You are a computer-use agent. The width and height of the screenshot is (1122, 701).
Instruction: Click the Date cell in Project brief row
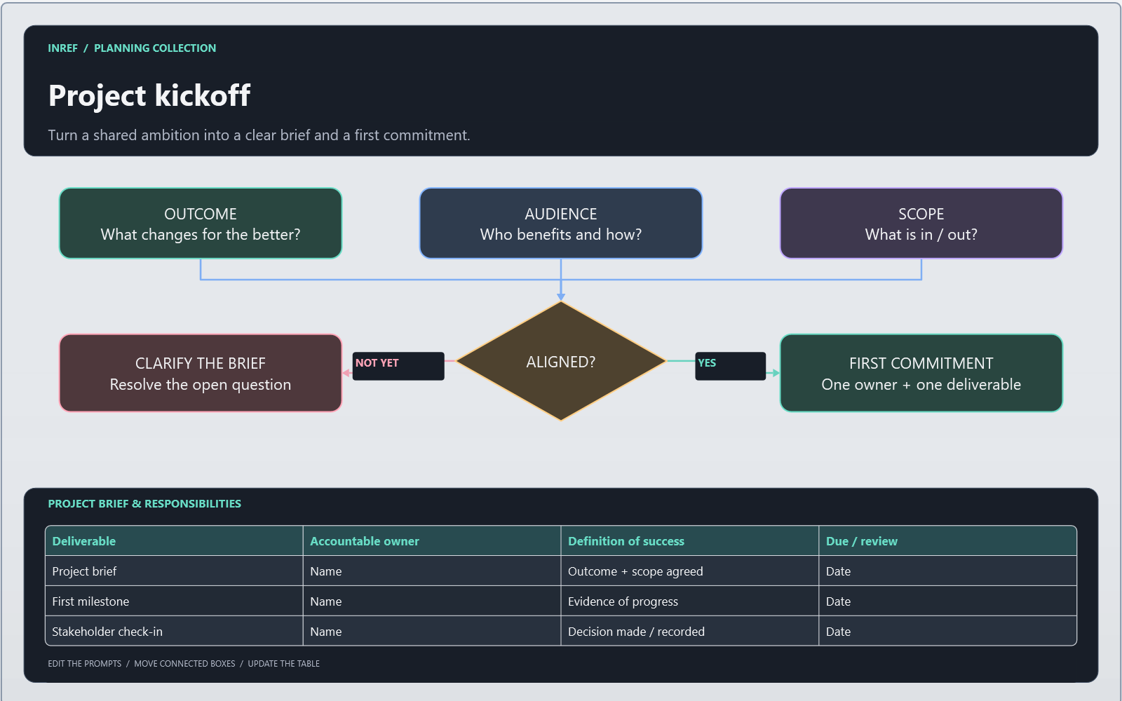pyautogui.click(x=948, y=571)
